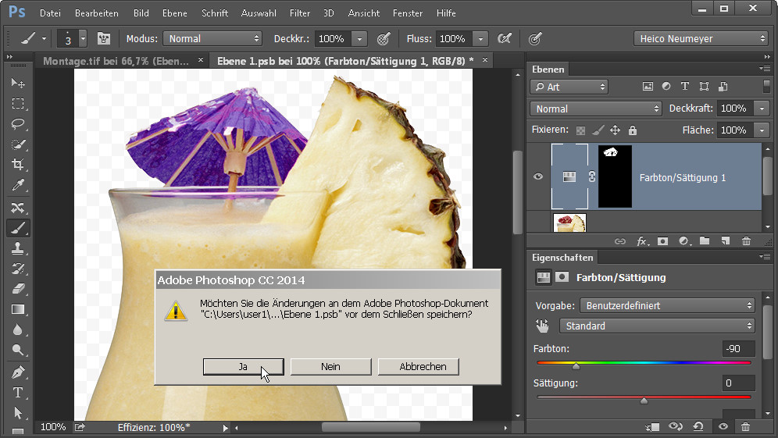Viewport: 778px width, 438px height.
Task: Select the Crop tool
Action: point(18,165)
